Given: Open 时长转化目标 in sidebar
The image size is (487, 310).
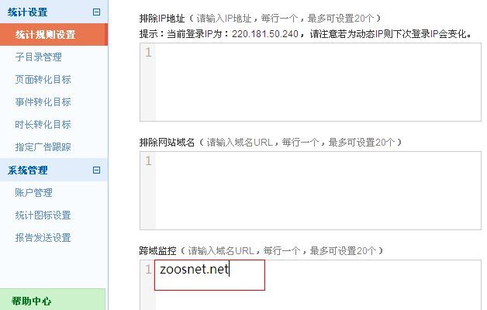Looking at the screenshot, I should [43, 125].
